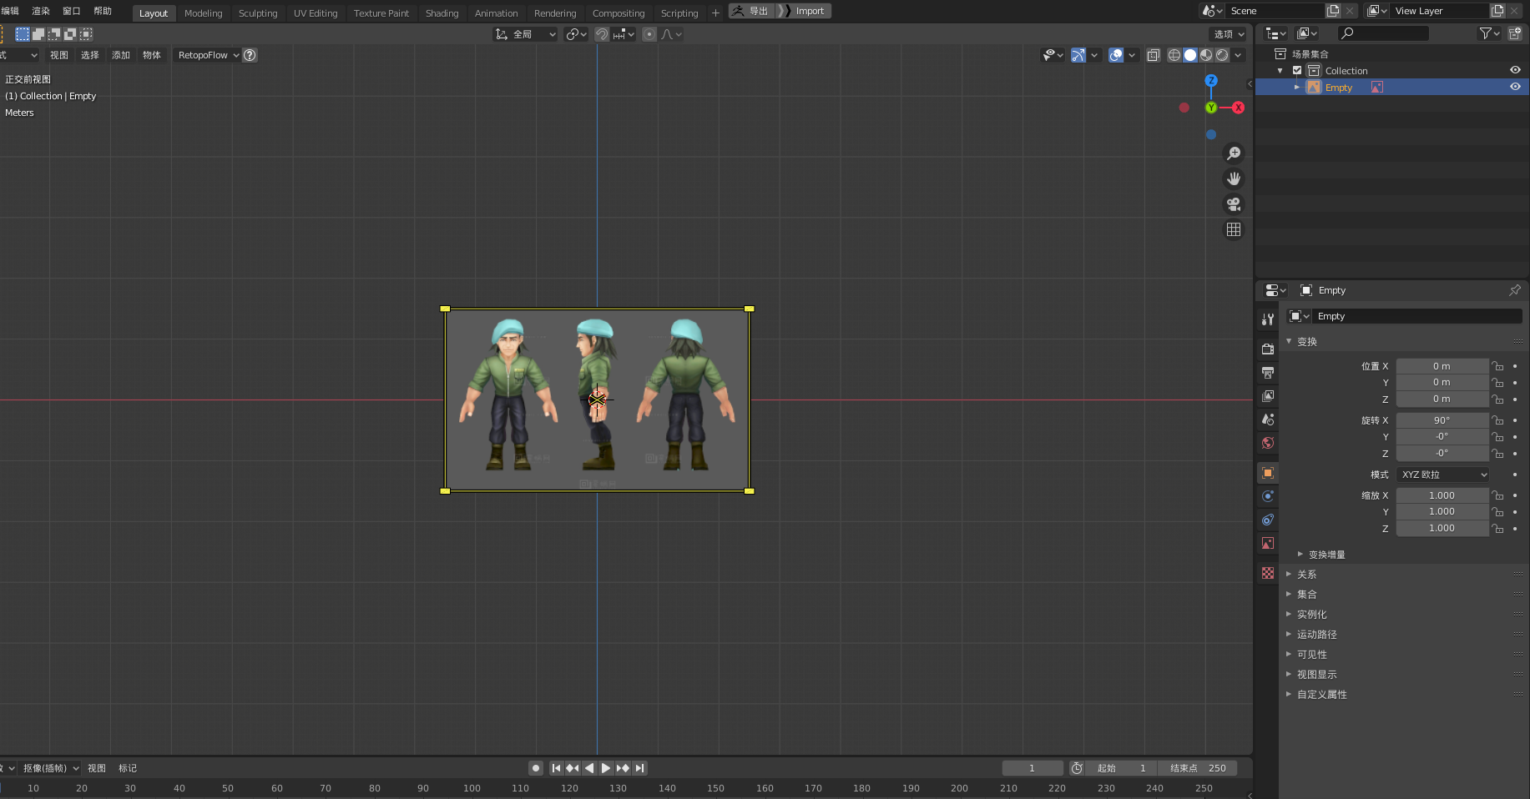Open snapping options dropdown
The height and width of the screenshot is (799, 1530).
624,34
